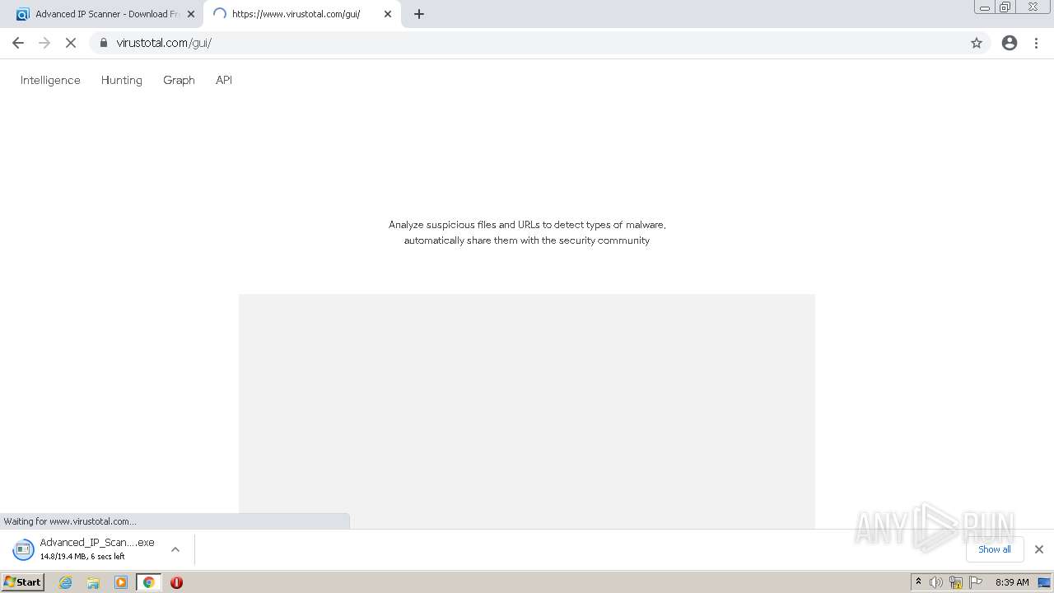Bookmark this page with the star icon

coord(977,43)
